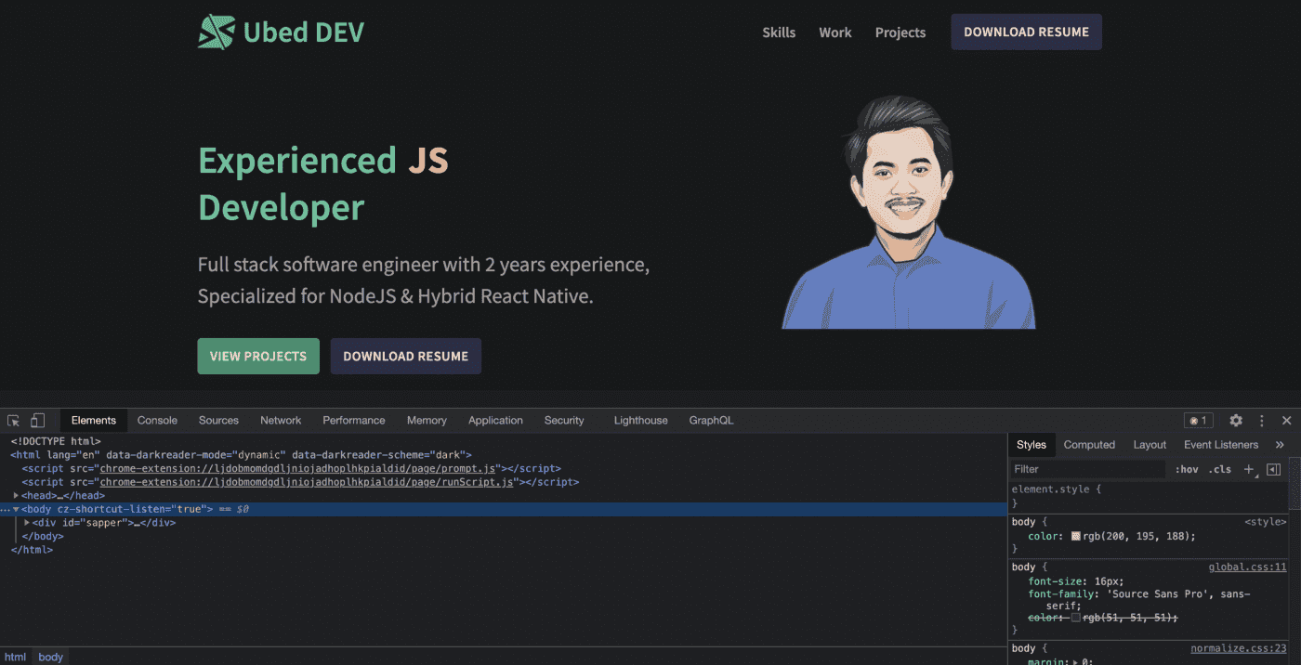This screenshot has width=1301, height=665.
Task: Click the "Experienced JS Developer" heading
Action: 323,184
